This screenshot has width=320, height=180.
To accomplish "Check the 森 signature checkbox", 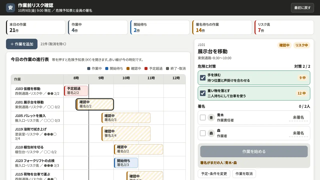I will (x=203, y=133).
